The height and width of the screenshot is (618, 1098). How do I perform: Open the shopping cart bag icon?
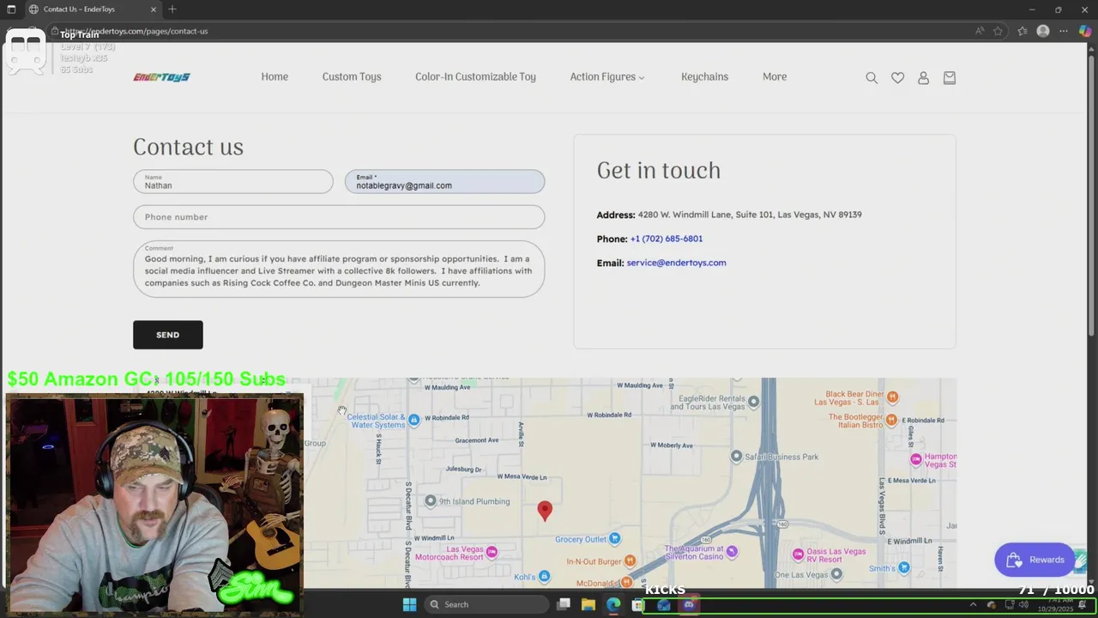click(x=949, y=77)
